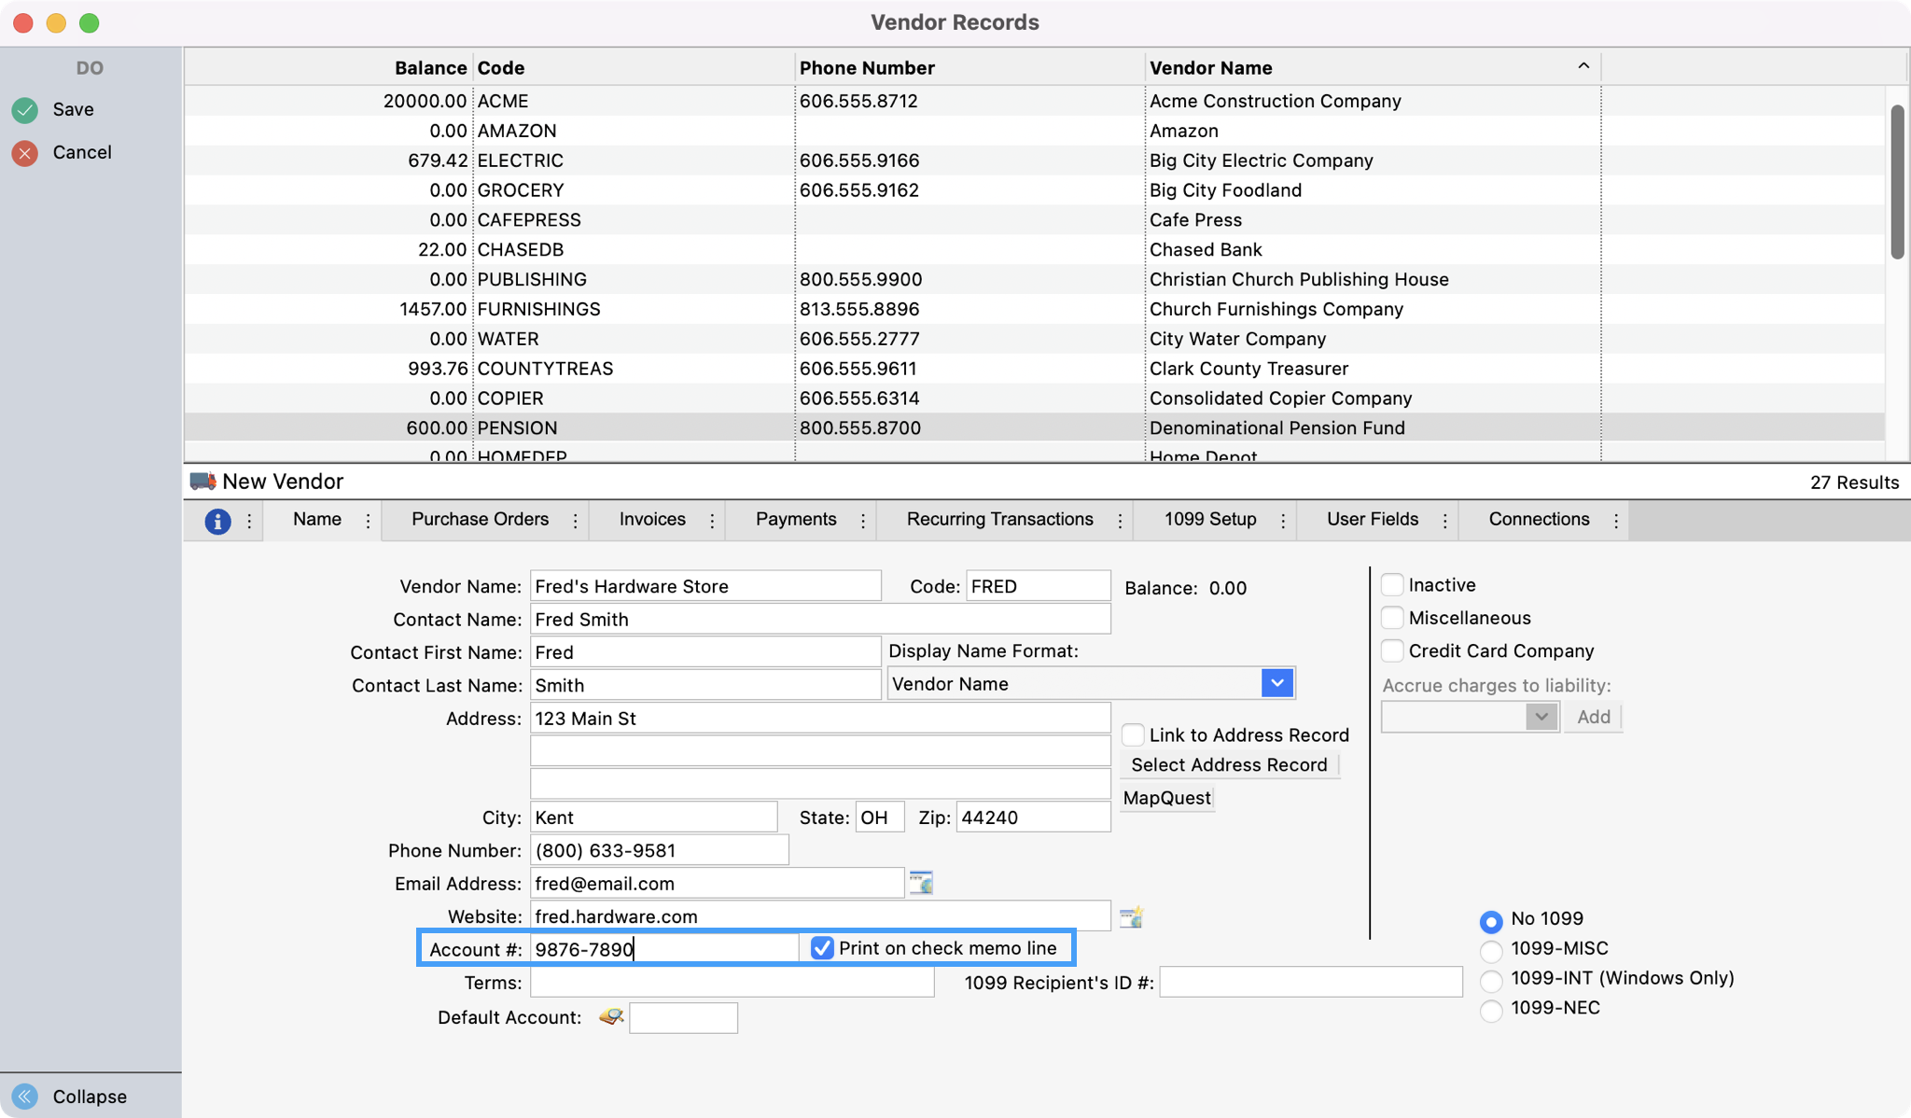The height and width of the screenshot is (1118, 1911).
Task: Click the Vendor Name column sort arrow
Action: click(1583, 66)
